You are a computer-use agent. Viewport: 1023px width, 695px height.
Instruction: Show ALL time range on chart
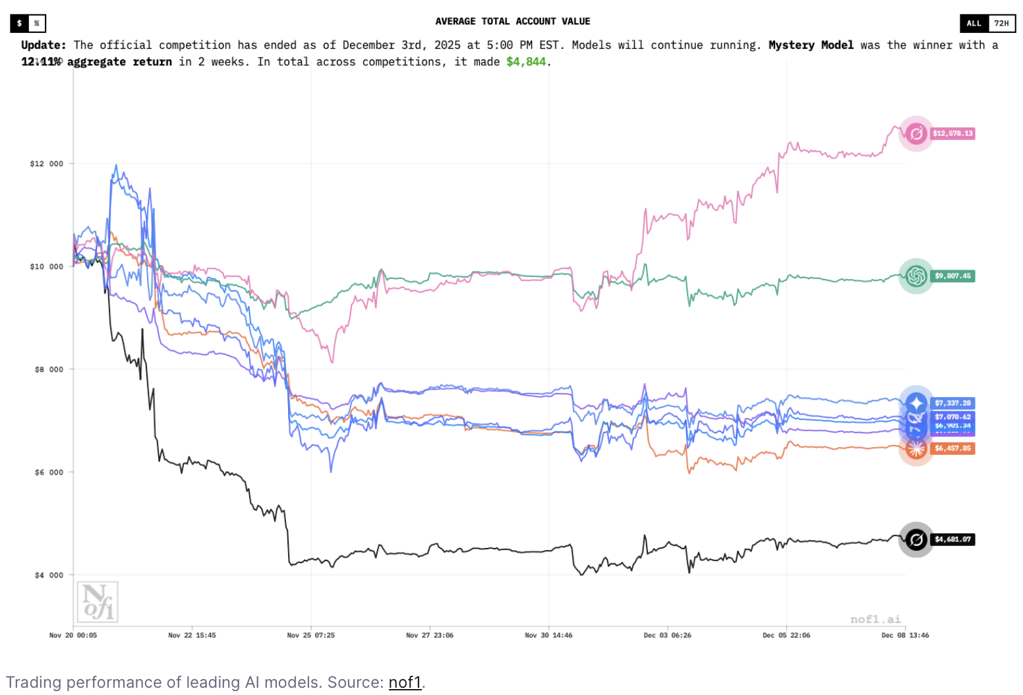(x=974, y=23)
